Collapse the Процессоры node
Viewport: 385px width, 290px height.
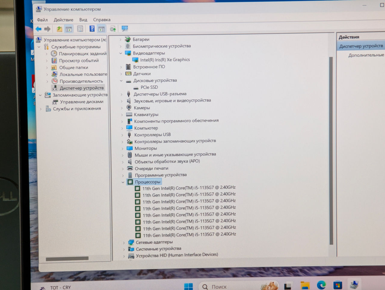point(123,182)
